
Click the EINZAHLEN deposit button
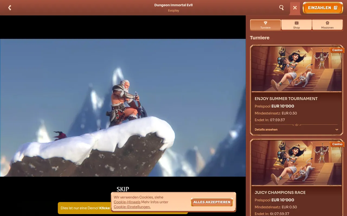point(323,8)
